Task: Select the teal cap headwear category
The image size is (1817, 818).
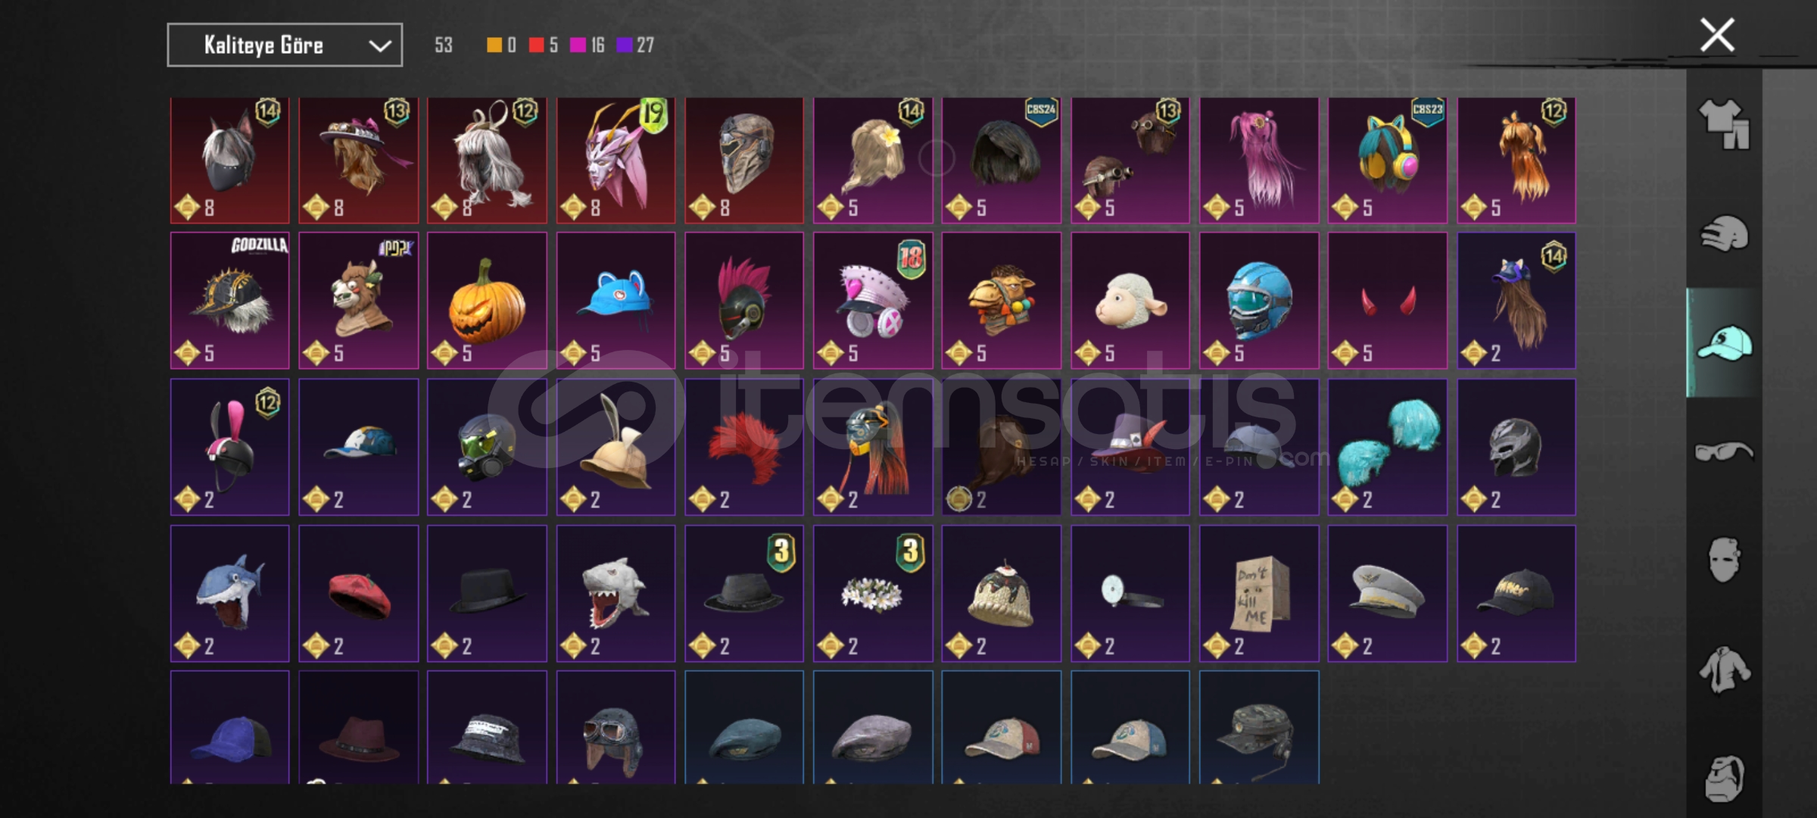Action: tap(1724, 343)
